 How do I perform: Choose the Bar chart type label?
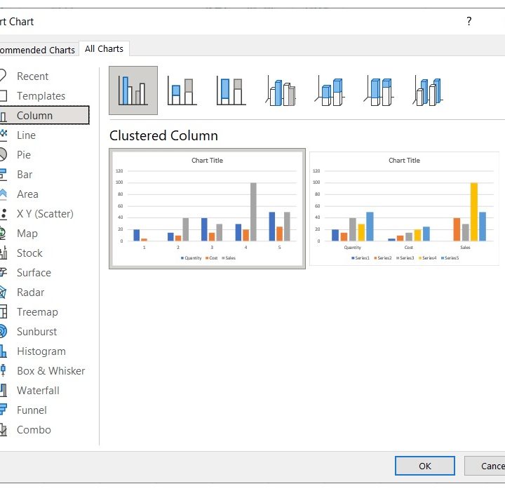coord(25,175)
